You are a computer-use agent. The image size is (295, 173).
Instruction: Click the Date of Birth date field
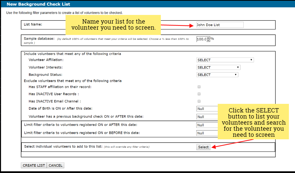(x=207, y=109)
